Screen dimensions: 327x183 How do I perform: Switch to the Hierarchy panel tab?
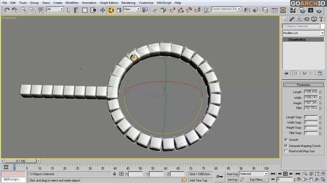(x=299, y=19)
